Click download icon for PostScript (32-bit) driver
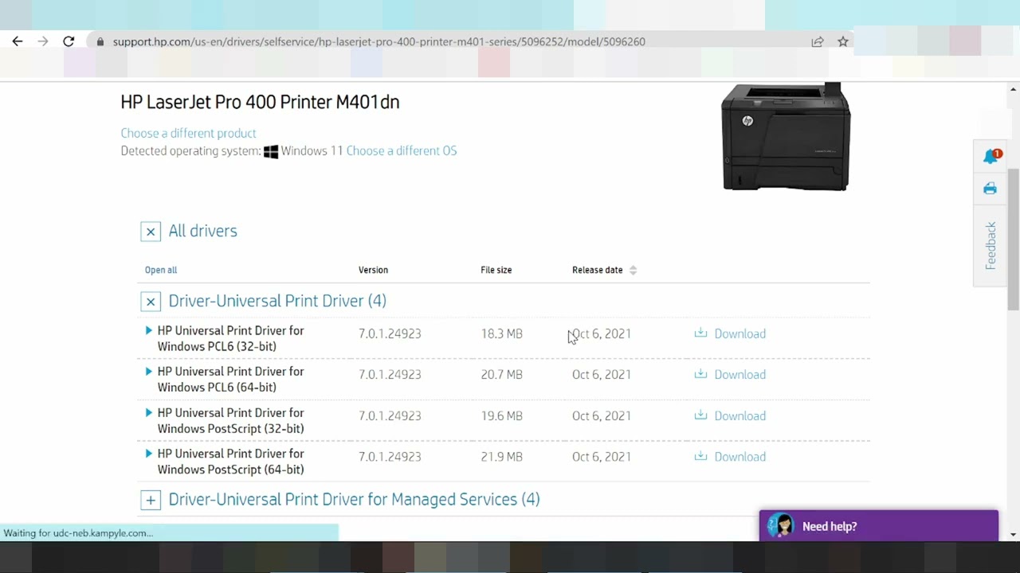This screenshot has height=573, width=1020. click(x=700, y=415)
